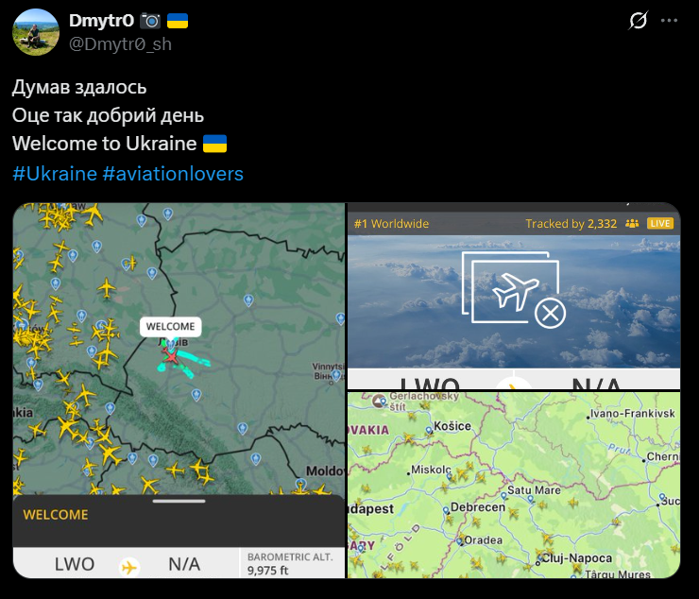Image resolution: width=699 pixels, height=599 pixels.
Task: Click the N/A destination in bottom panel
Action: coord(184,564)
